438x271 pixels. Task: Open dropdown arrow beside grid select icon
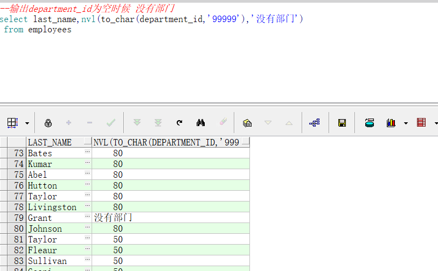coord(27,123)
